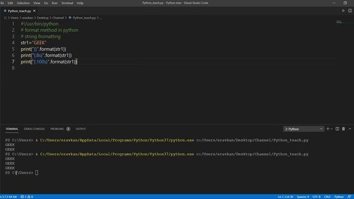Switch to the OUTPUT panel tab
The height and width of the screenshot is (199, 354).
click(81, 129)
